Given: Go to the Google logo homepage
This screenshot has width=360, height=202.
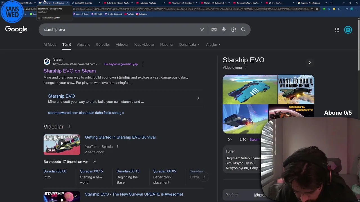Looking at the screenshot, I should pos(16,29).
